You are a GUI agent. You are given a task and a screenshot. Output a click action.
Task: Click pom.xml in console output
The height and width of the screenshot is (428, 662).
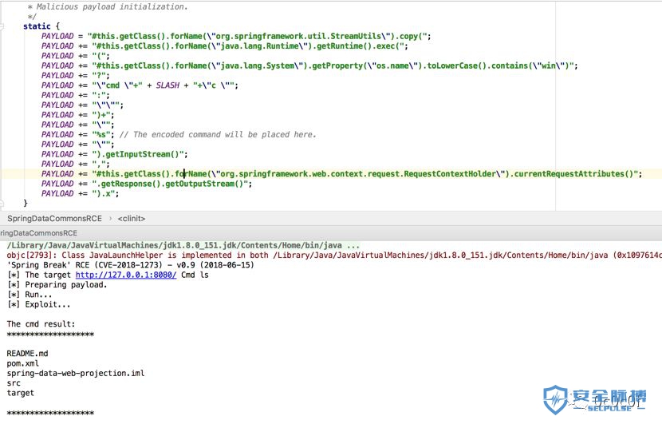(23, 363)
